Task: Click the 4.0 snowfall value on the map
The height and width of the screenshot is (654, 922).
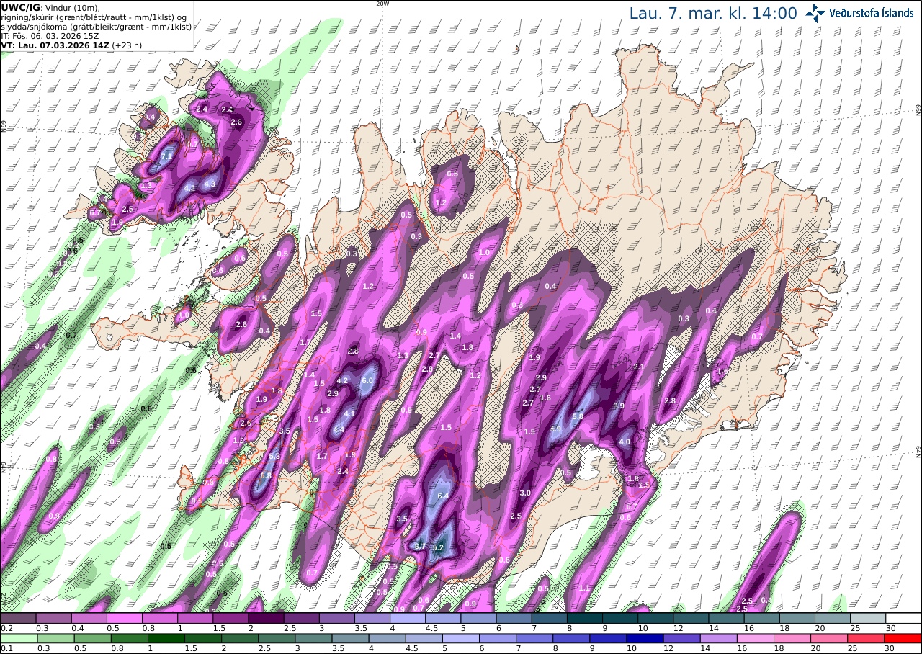Action: coord(625,442)
